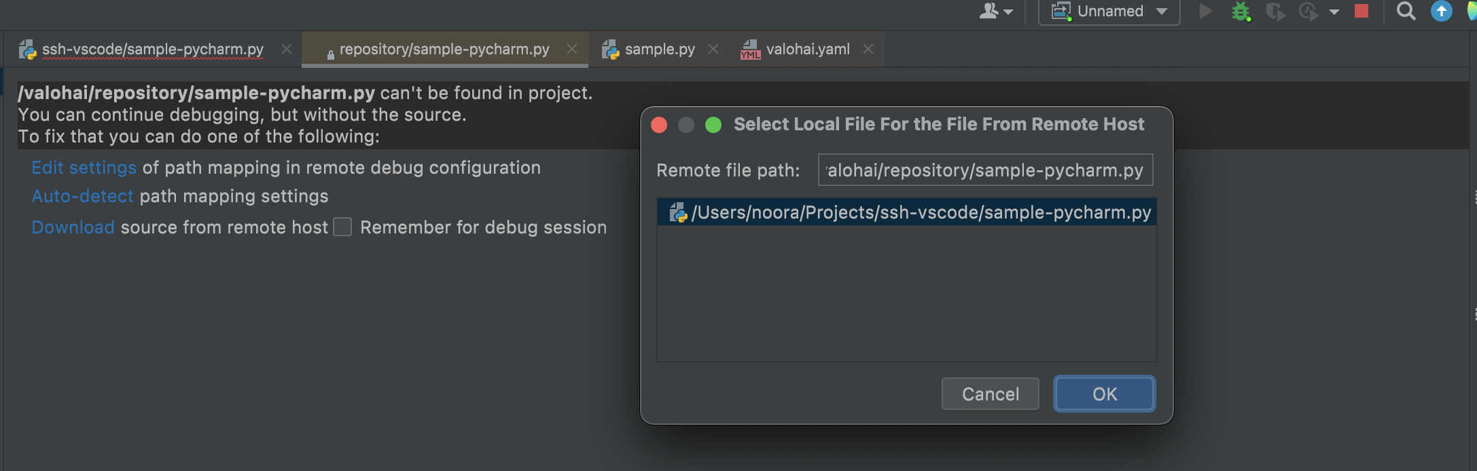This screenshot has height=471, width=1477.
Task: Switch to the sample.py tab
Action: (x=659, y=49)
